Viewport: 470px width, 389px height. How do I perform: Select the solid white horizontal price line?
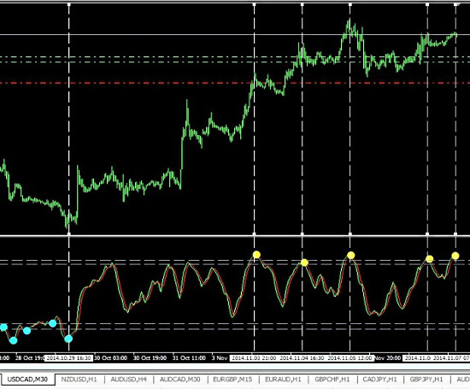coord(235,34)
